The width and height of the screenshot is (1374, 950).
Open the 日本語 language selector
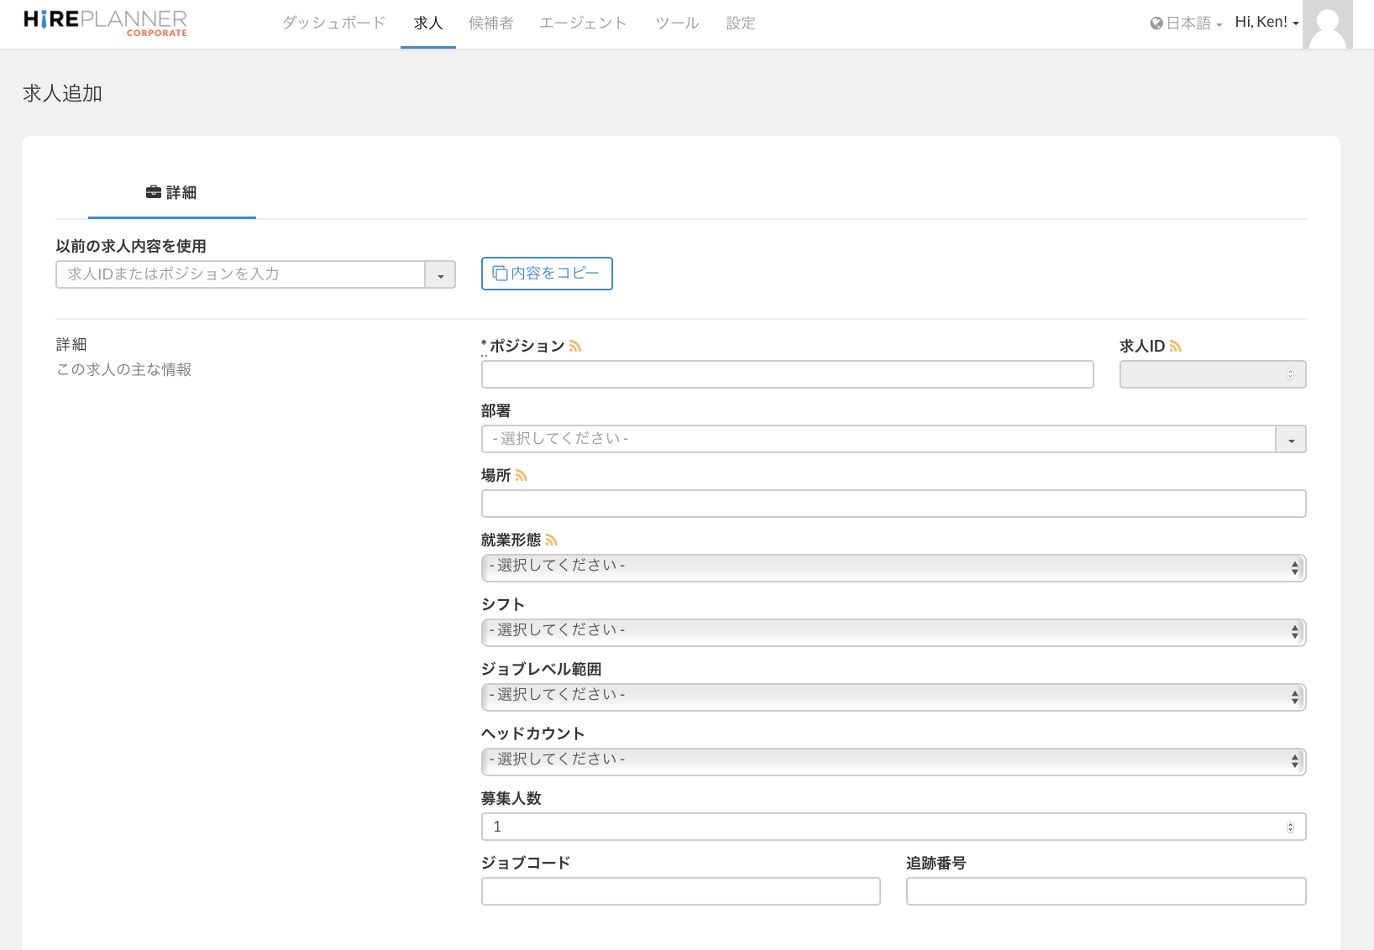(x=1186, y=23)
